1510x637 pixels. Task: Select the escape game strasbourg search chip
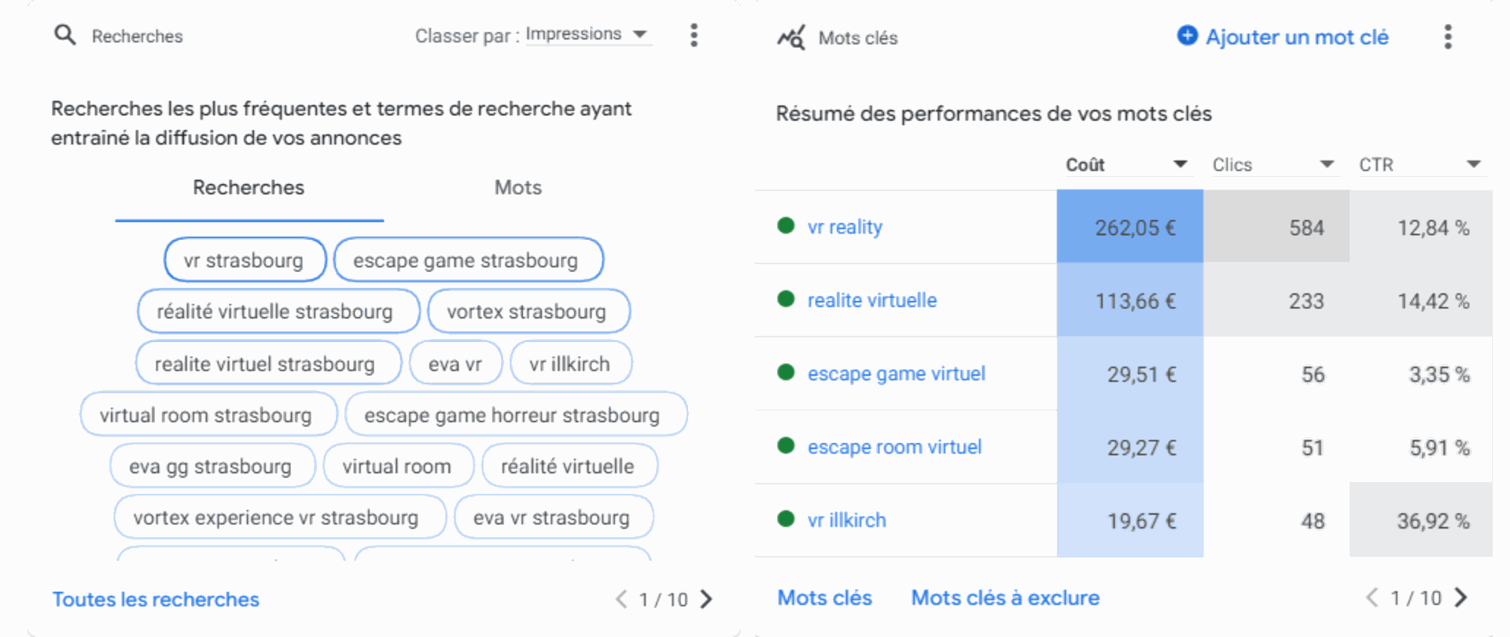pos(469,260)
